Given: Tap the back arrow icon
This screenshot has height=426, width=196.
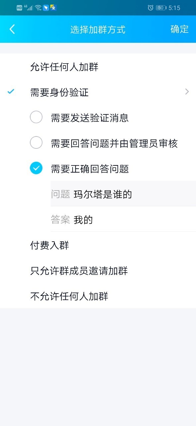Looking at the screenshot, I should tap(12, 29).
